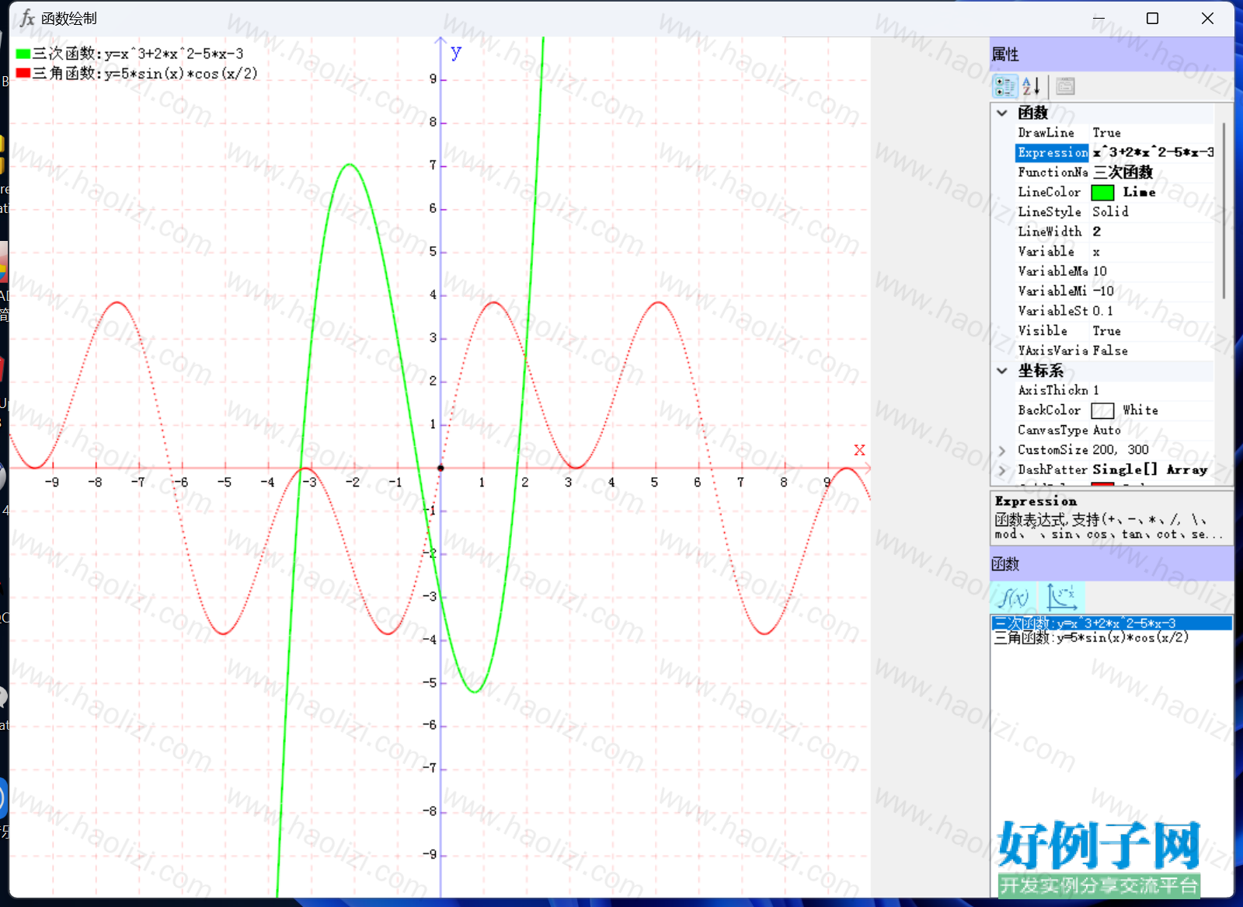Click the red color swatch below DashPattern

click(1102, 484)
